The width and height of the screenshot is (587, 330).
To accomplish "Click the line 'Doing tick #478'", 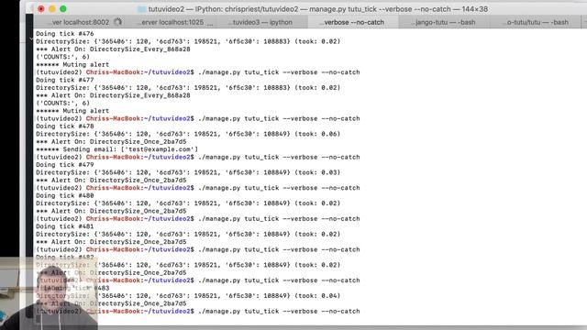I will (x=65, y=126).
